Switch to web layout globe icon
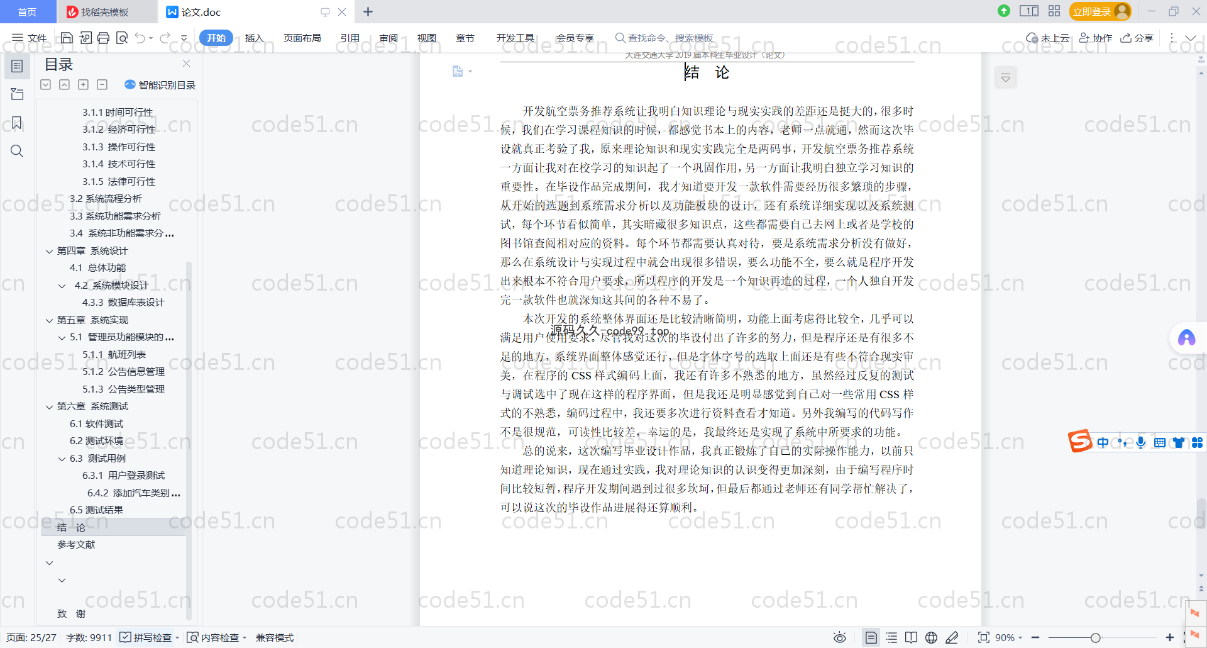The height and width of the screenshot is (648, 1207). click(x=931, y=637)
